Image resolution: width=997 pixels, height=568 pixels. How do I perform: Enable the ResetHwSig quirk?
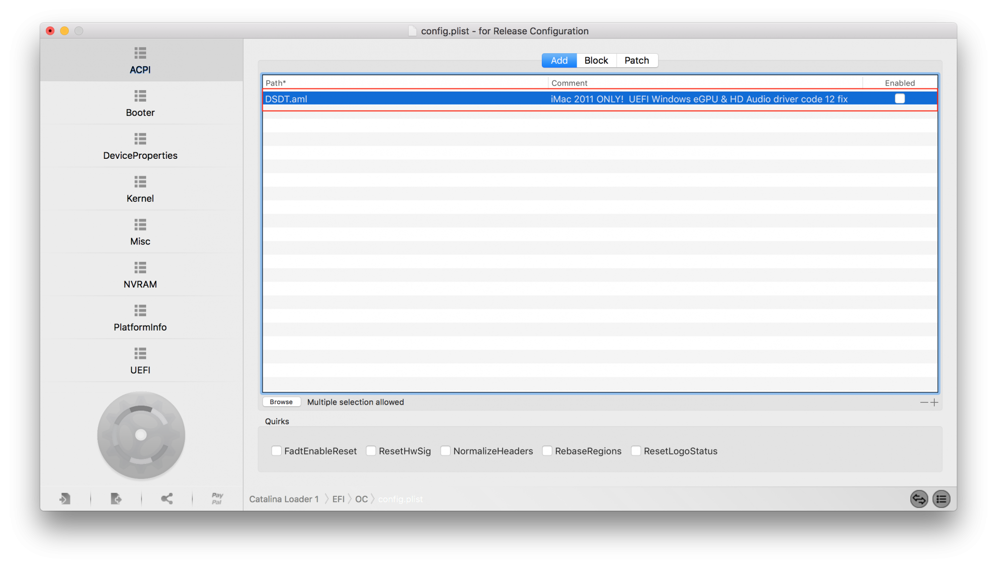pos(371,451)
